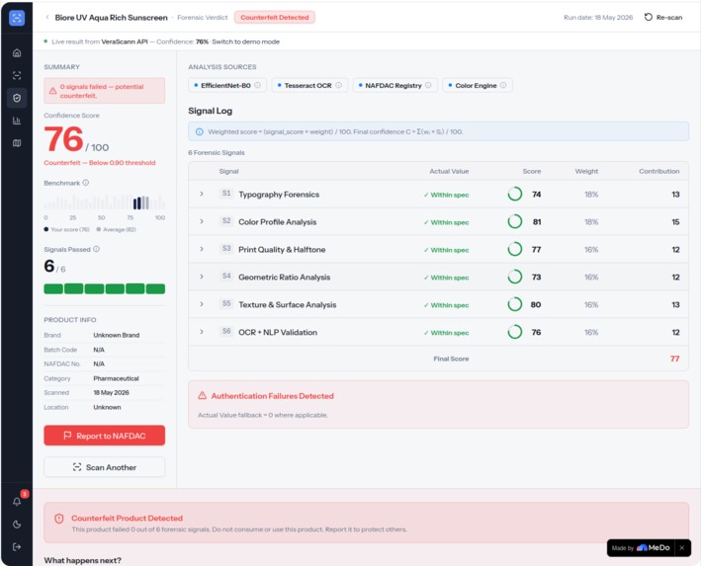The height and width of the screenshot is (566, 701).
Task: Expand the Print Quality & Halftone row
Action: tap(202, 249)
